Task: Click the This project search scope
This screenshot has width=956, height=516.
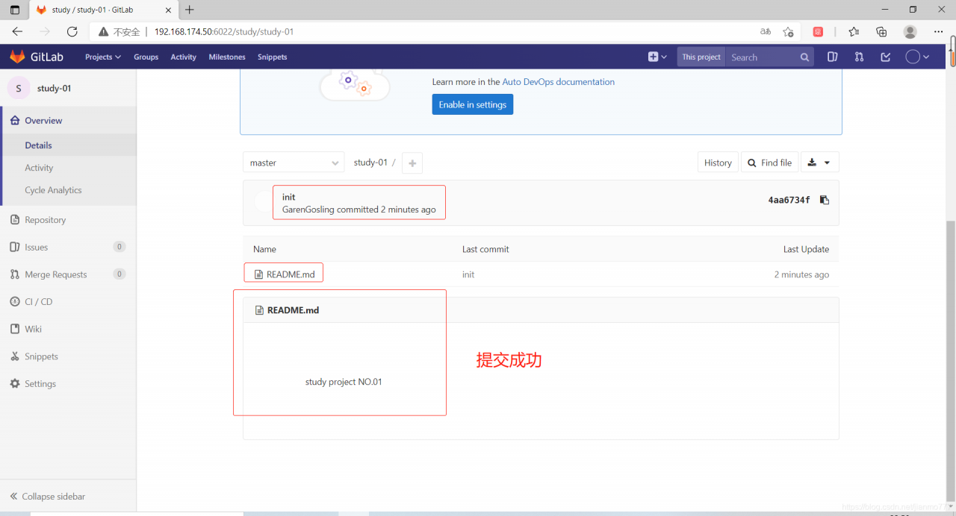Action: click(x=701, y=57)
